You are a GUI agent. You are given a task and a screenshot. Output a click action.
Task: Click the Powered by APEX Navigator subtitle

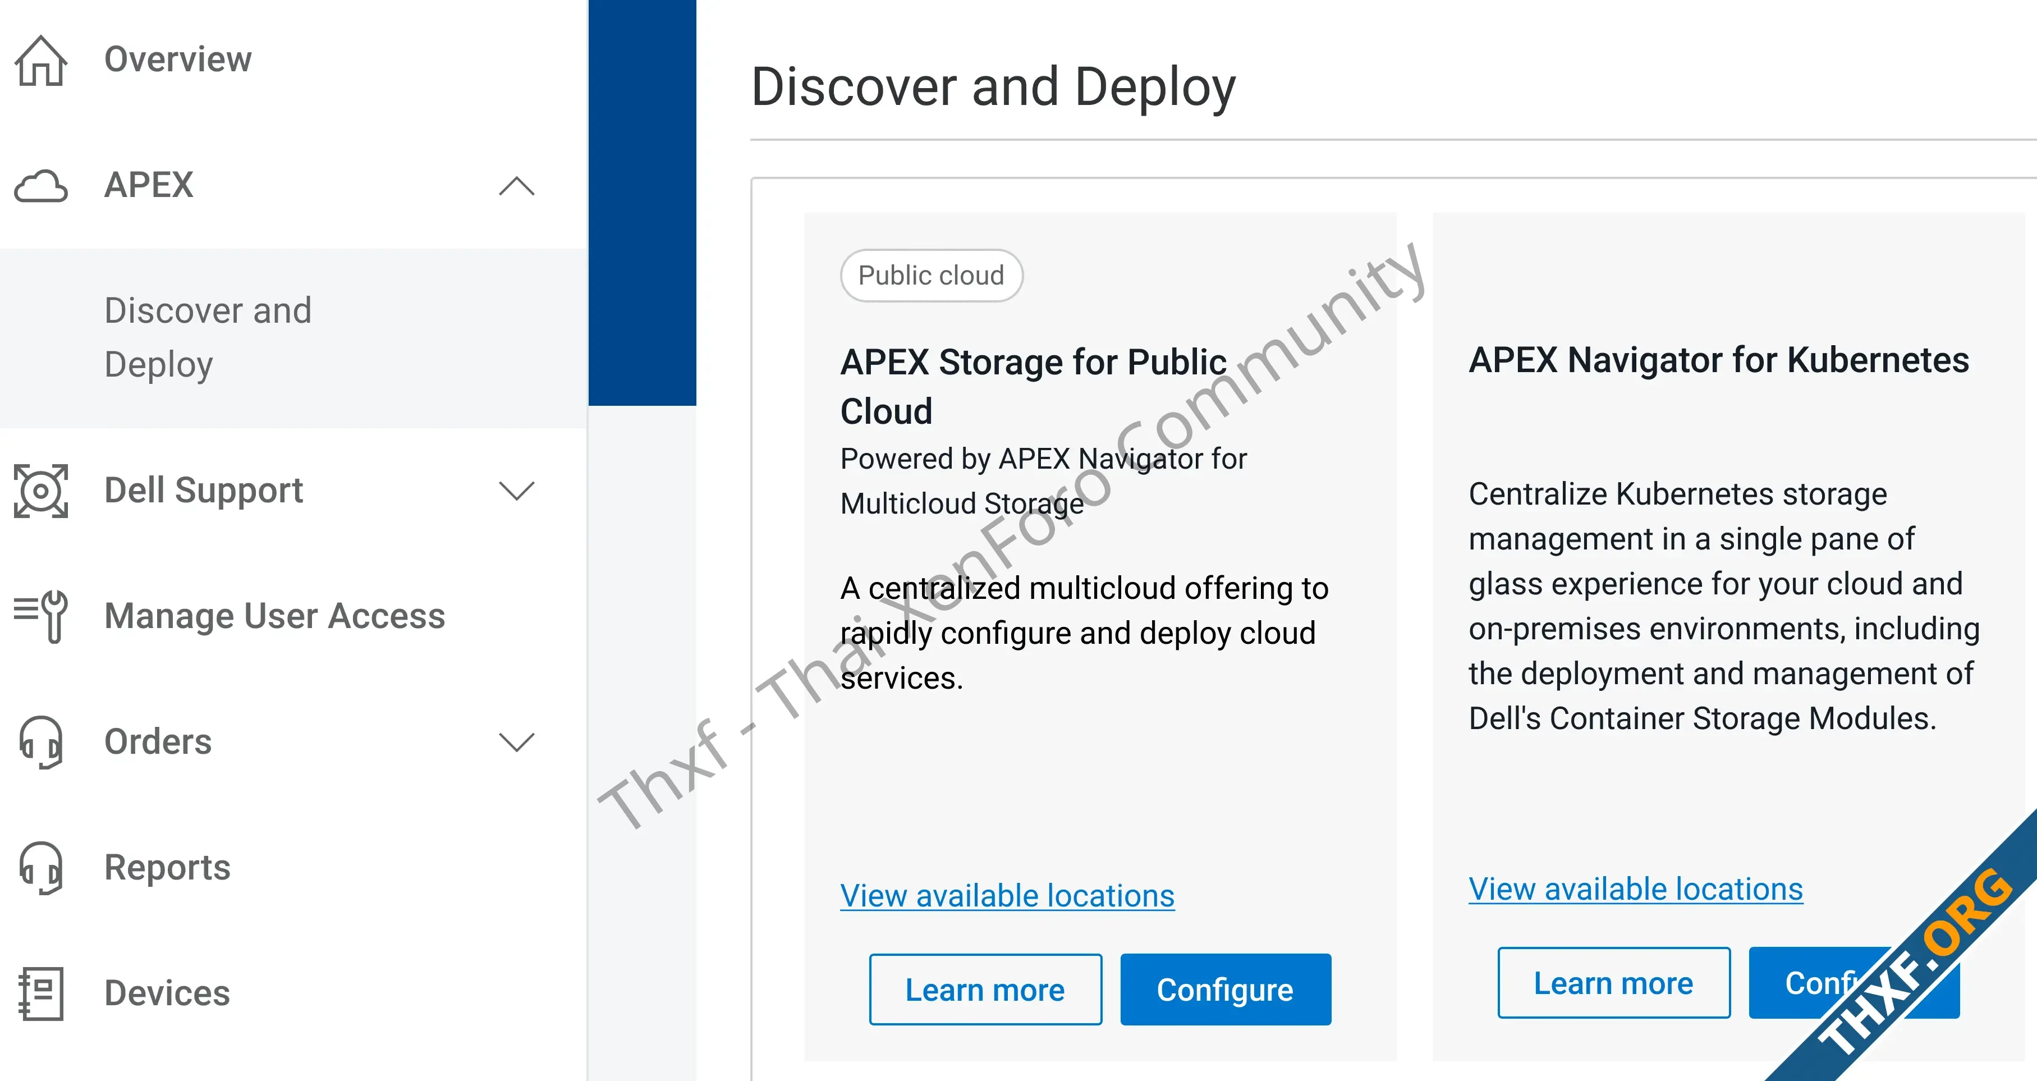(1044, 481)
